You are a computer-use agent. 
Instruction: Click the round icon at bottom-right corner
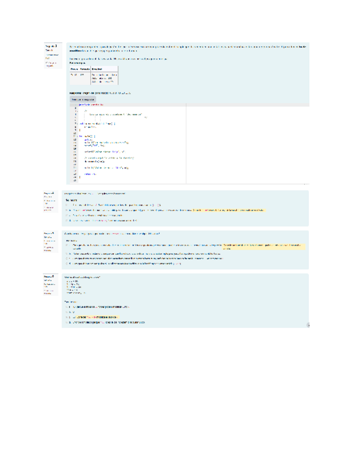click(x=308, y=324)
